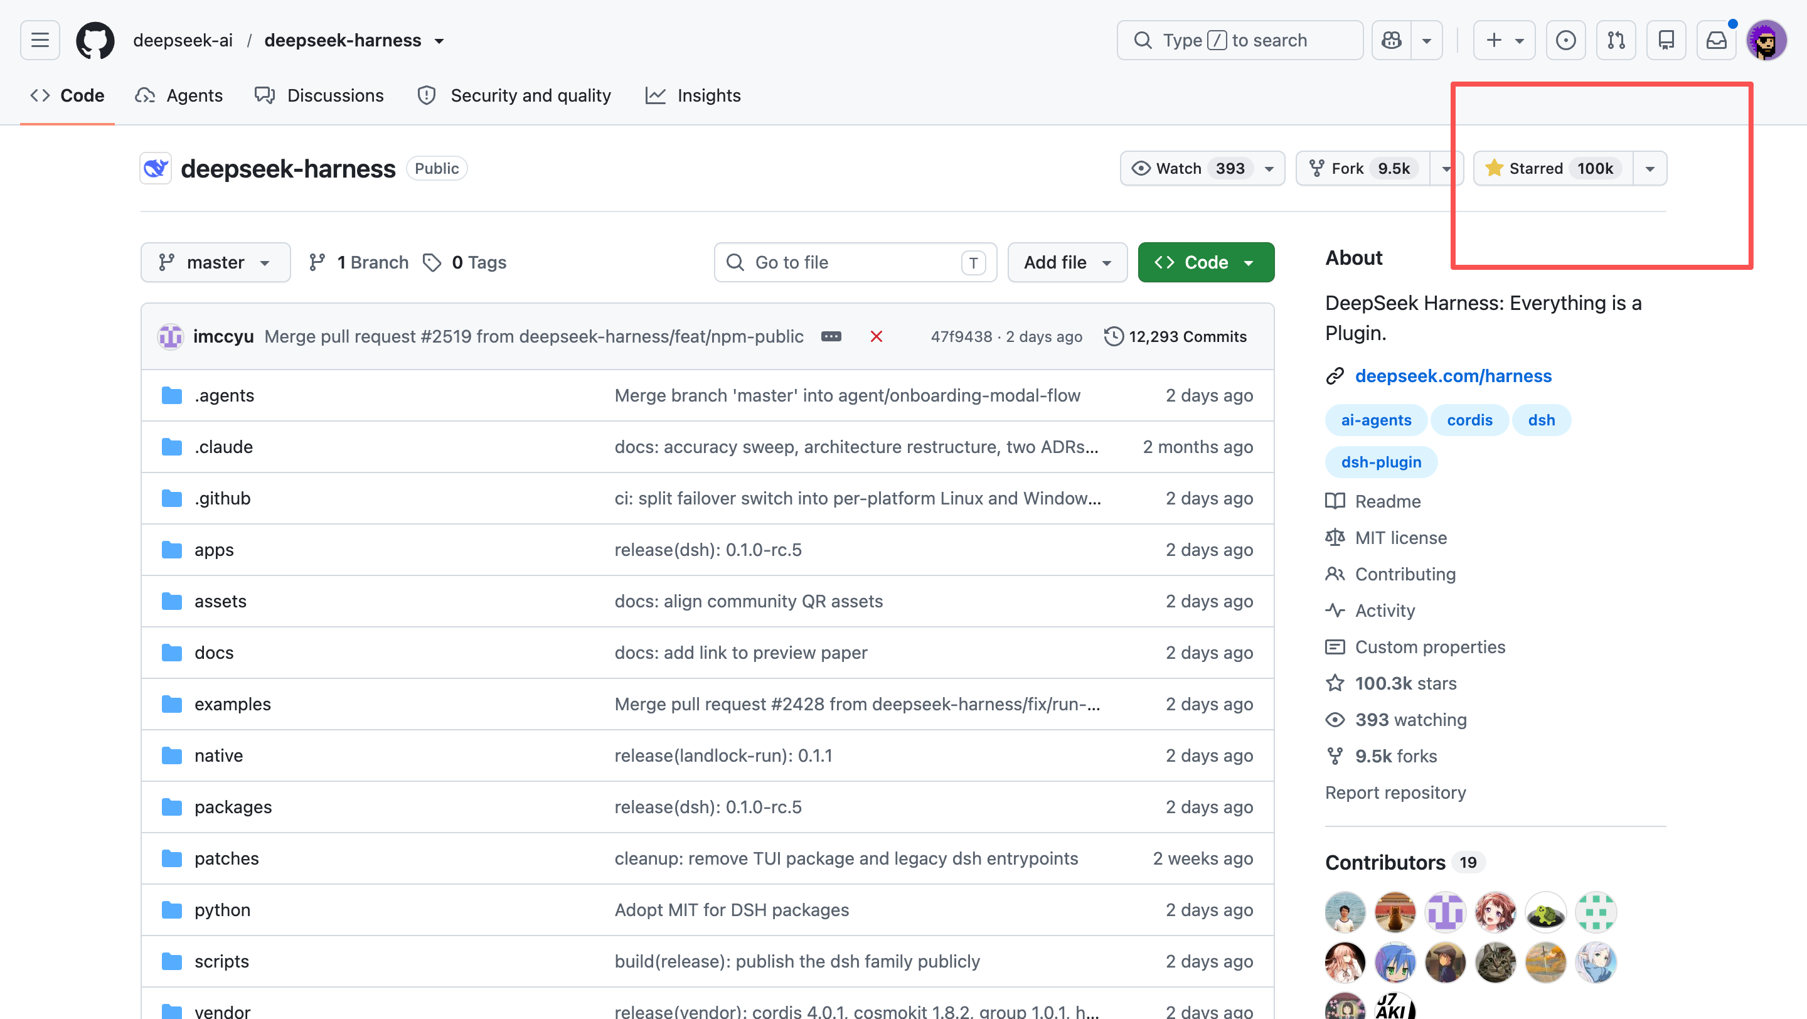Image resolution: width=1807 pixels, height=1019 pixels.
Task: Go to GitHub homepage via Octocat logo
Action: point(95,40)
